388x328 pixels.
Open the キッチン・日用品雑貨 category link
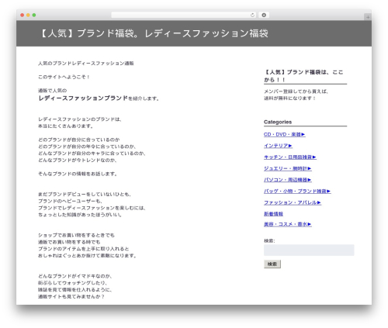[x=289, y=157]
